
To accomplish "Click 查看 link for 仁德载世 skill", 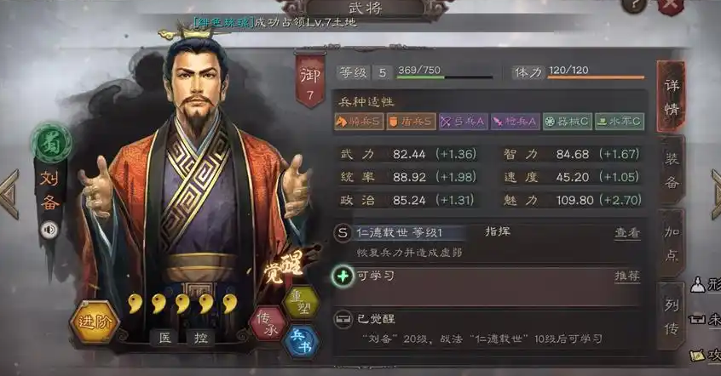I will (627, 233).
